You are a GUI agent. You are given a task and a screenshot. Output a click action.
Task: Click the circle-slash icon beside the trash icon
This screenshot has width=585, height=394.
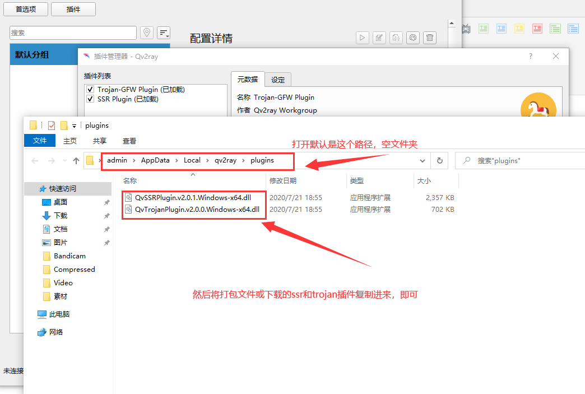(413, 38)
